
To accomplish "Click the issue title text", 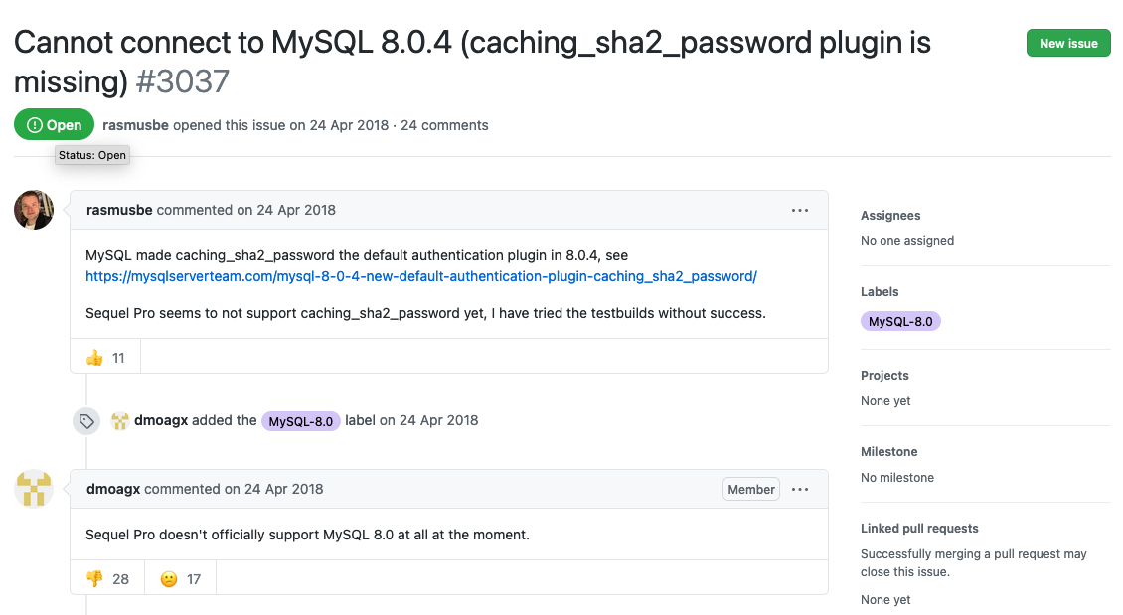I will tap(473, 62).
